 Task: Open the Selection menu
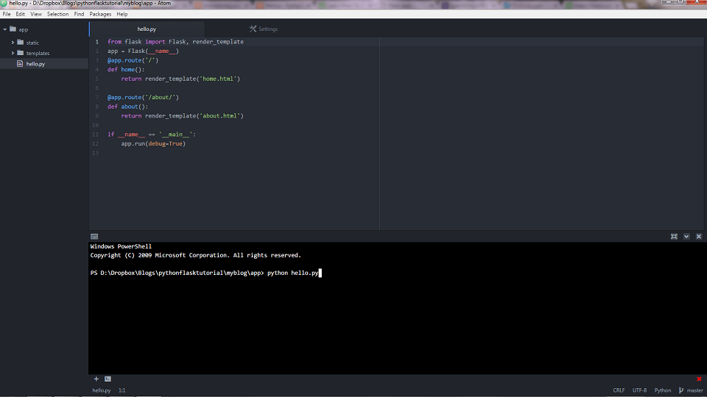[x=57, y=14]
